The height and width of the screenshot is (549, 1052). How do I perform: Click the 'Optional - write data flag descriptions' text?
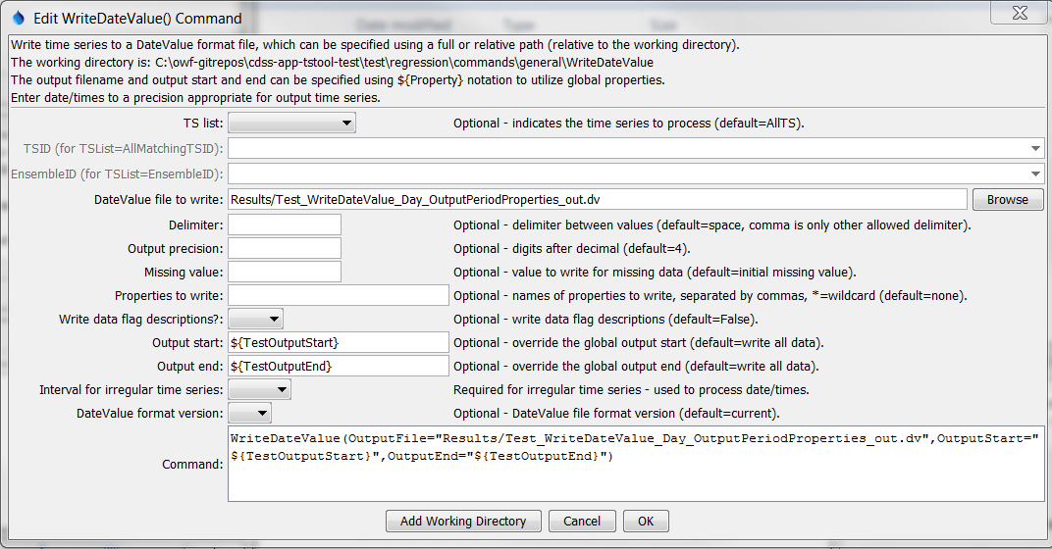[x=605, y=319]
